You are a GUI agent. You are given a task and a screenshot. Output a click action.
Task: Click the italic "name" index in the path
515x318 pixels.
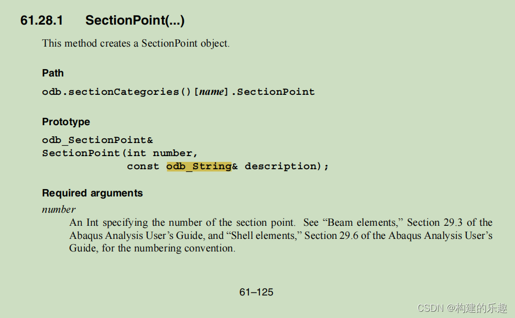[212, 92]
